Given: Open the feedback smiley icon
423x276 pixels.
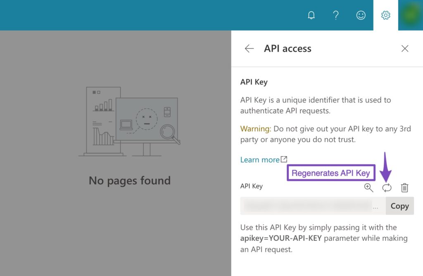Looking at the screenshot, I should (361, 15).
